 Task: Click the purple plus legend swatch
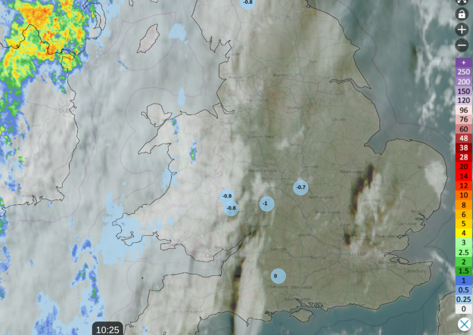(464, 62)
